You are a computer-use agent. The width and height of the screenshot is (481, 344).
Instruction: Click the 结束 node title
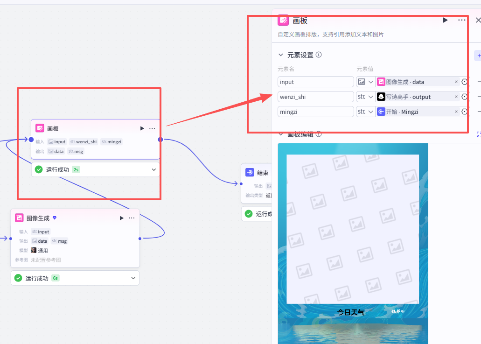pos(263,173)
